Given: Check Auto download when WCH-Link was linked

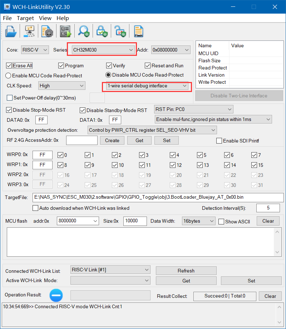Looking at the screenshot, I should coord(35,208).
